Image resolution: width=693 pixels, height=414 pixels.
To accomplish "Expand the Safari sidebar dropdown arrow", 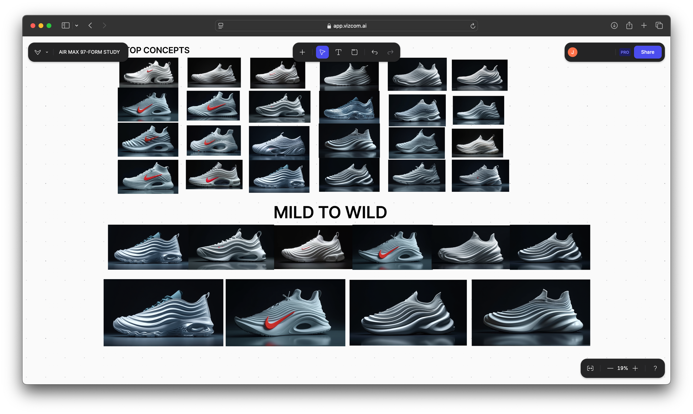I will [77, 26].
